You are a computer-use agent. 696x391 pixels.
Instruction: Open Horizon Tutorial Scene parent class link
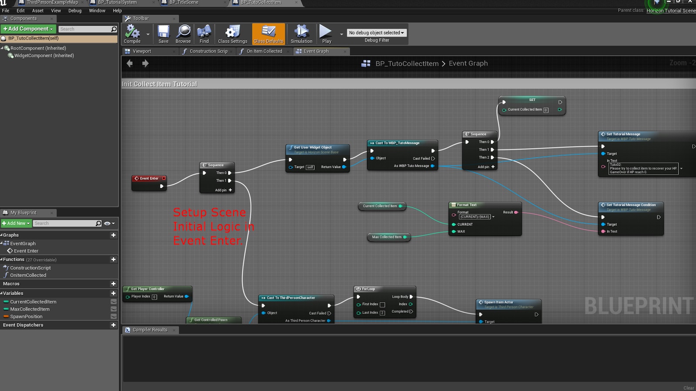[x=671, y=10]
